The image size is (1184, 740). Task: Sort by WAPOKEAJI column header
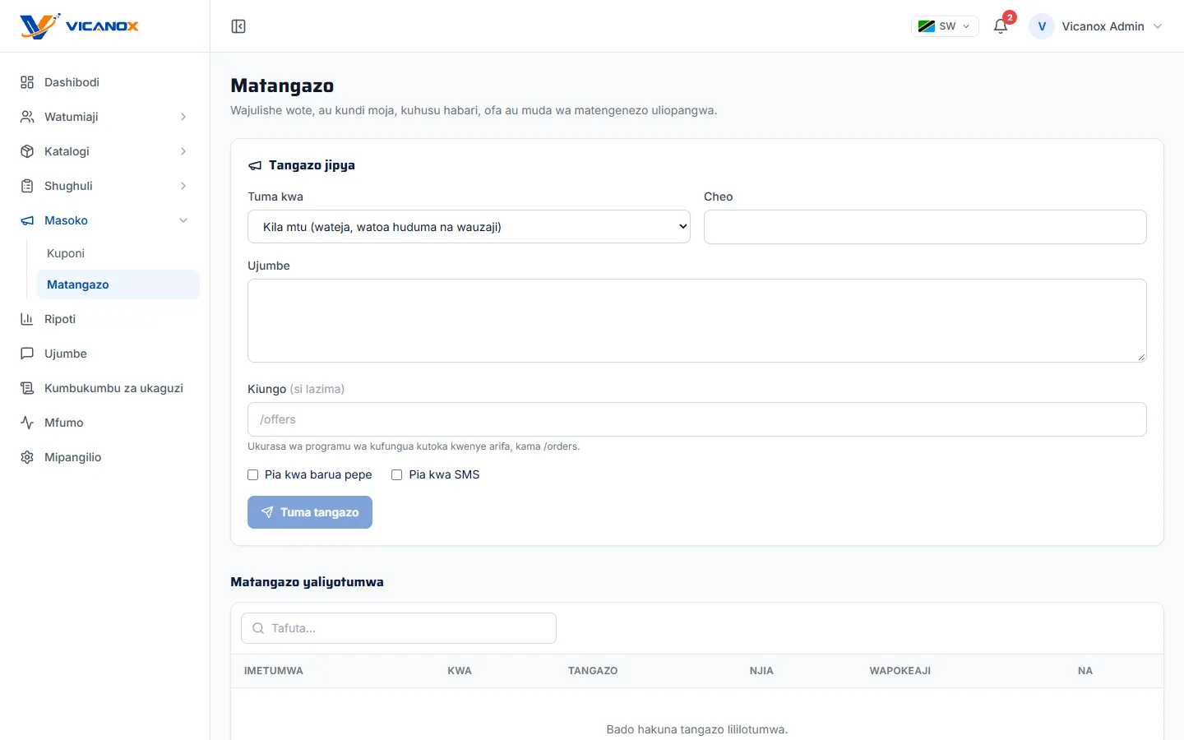point(900,671)
